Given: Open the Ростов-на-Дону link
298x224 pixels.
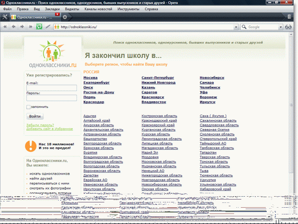Looking at the screenshot, I should pyautogui.click(x=99, y=92).
